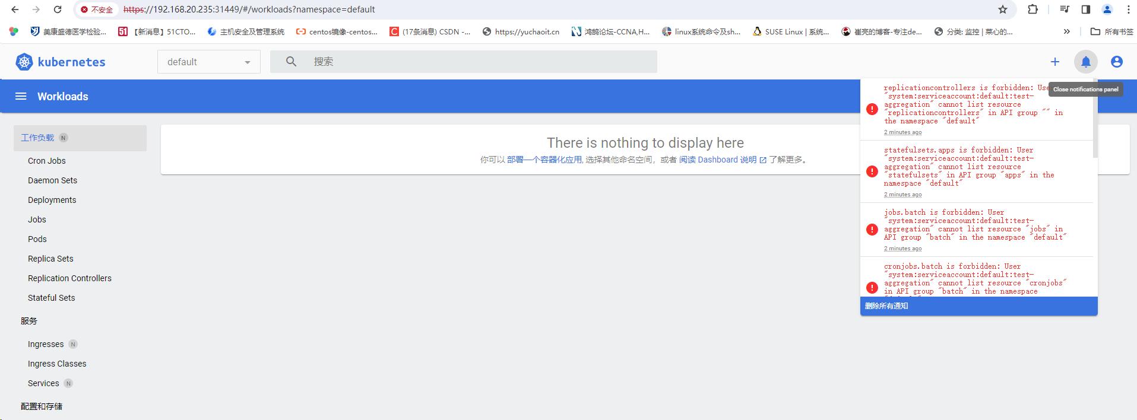The width and height of the screenshot is (1137, 420).
Task: Click the first colorful bookmark icon in bookmarks bar
Action: (x=14, y=31)
